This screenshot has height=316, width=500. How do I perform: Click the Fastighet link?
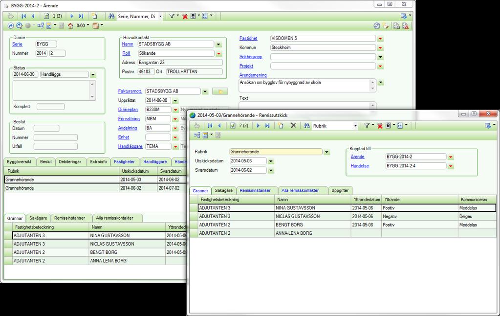point(248,38)
